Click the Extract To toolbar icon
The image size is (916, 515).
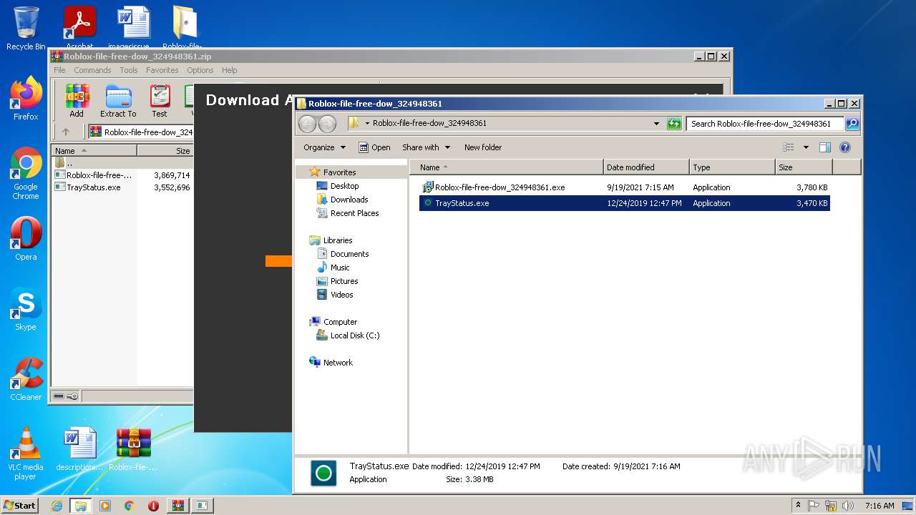(x=118, y=100)
